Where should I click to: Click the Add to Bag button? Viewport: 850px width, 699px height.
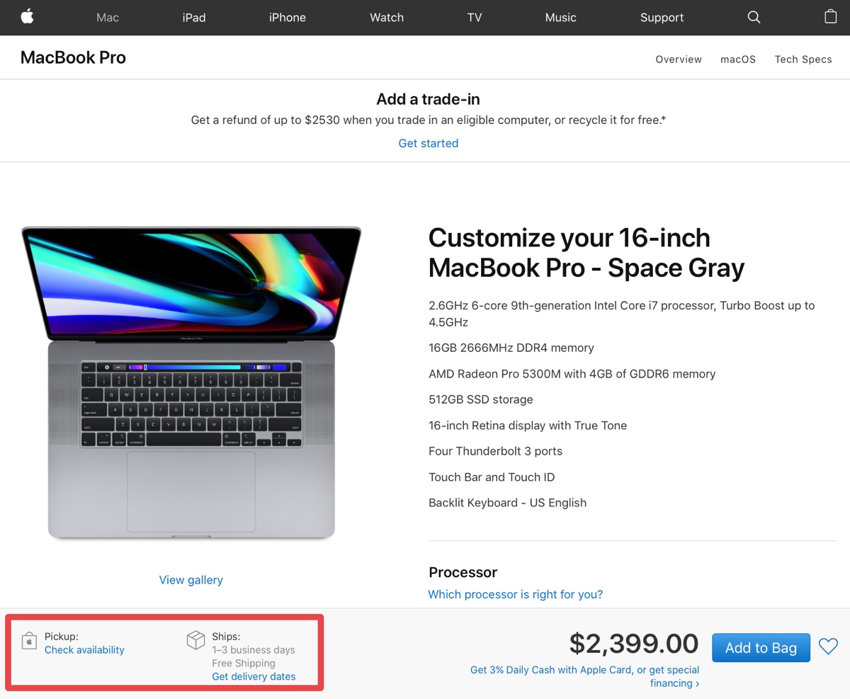click(x=761, y=647)
